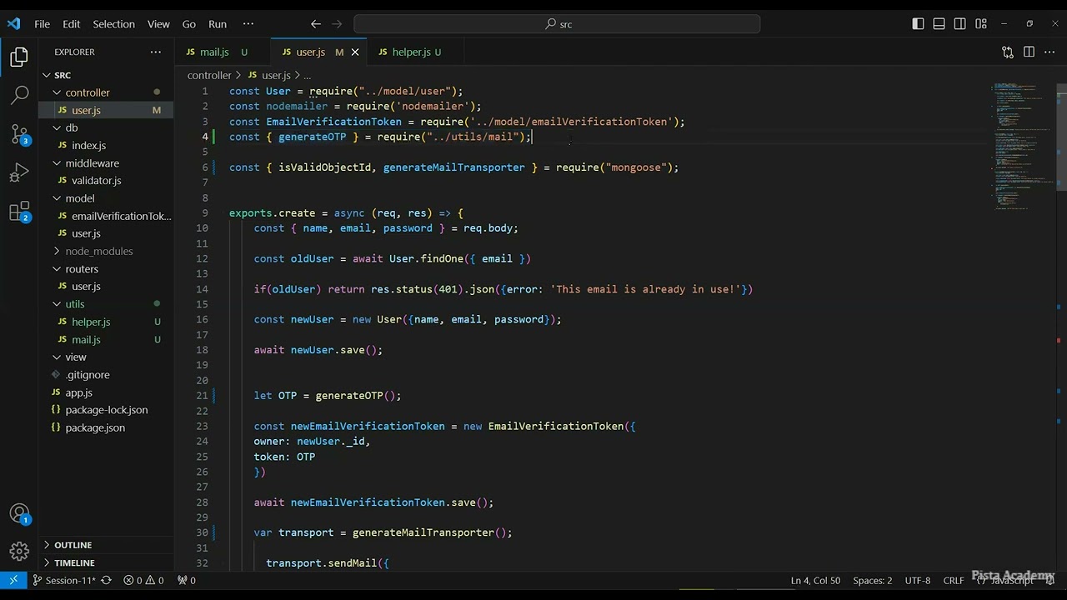Screen dimensions: 1067x600
Task: Open the Accounts menu
Action: [x=19, y=514]
